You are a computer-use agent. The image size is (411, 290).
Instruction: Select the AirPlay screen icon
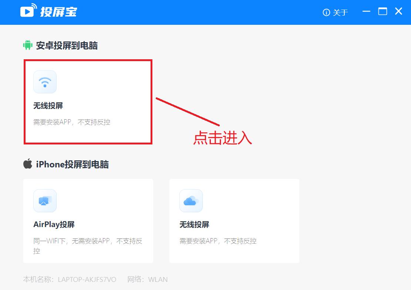click(45, 201)
